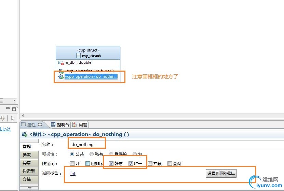
Task: Click the 问题 problems icon
Action: (x=75, y=124)
